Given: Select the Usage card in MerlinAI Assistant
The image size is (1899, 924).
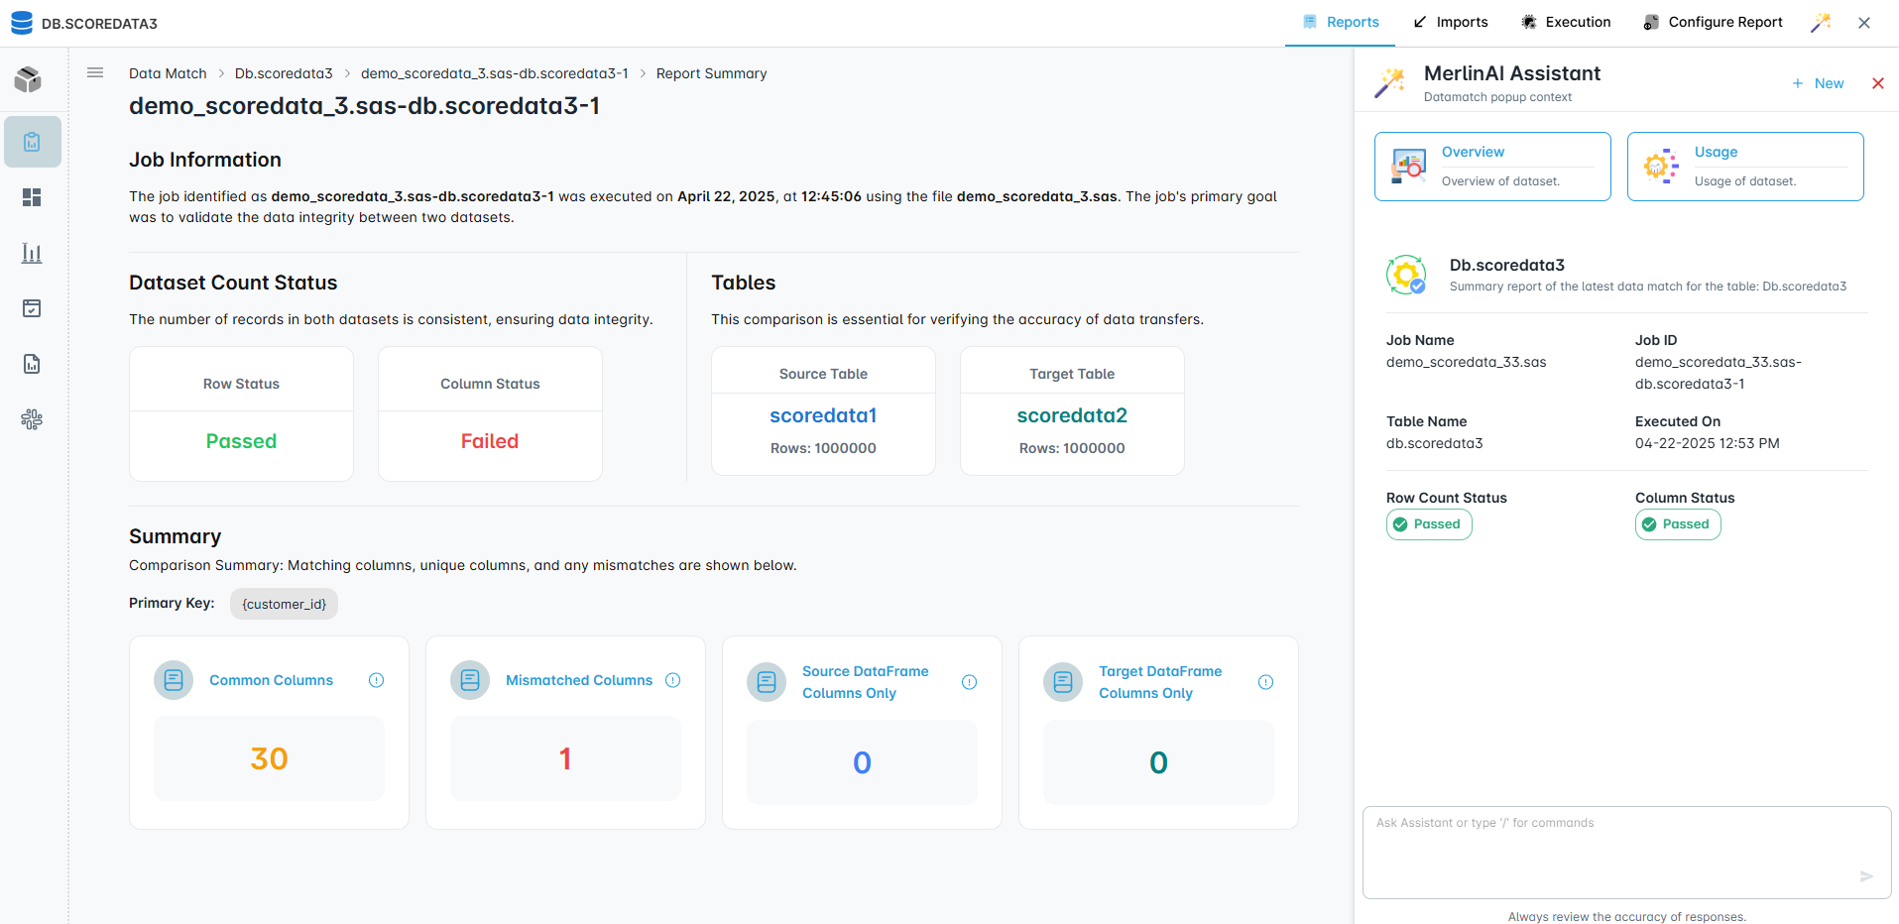Looking at the screenshot, I should coord(1744,166).
